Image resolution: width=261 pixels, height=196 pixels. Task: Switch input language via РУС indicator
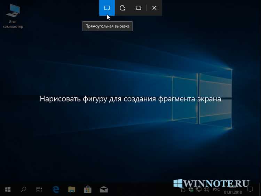pyautogui.click(x=216, y=190)
